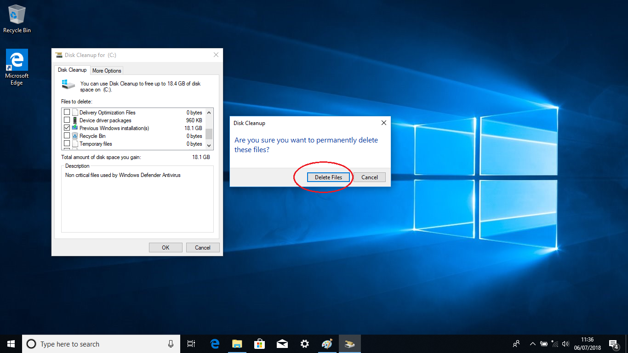Tick the Delivery Optimization Files checkbox

click(x=67, y=113)
